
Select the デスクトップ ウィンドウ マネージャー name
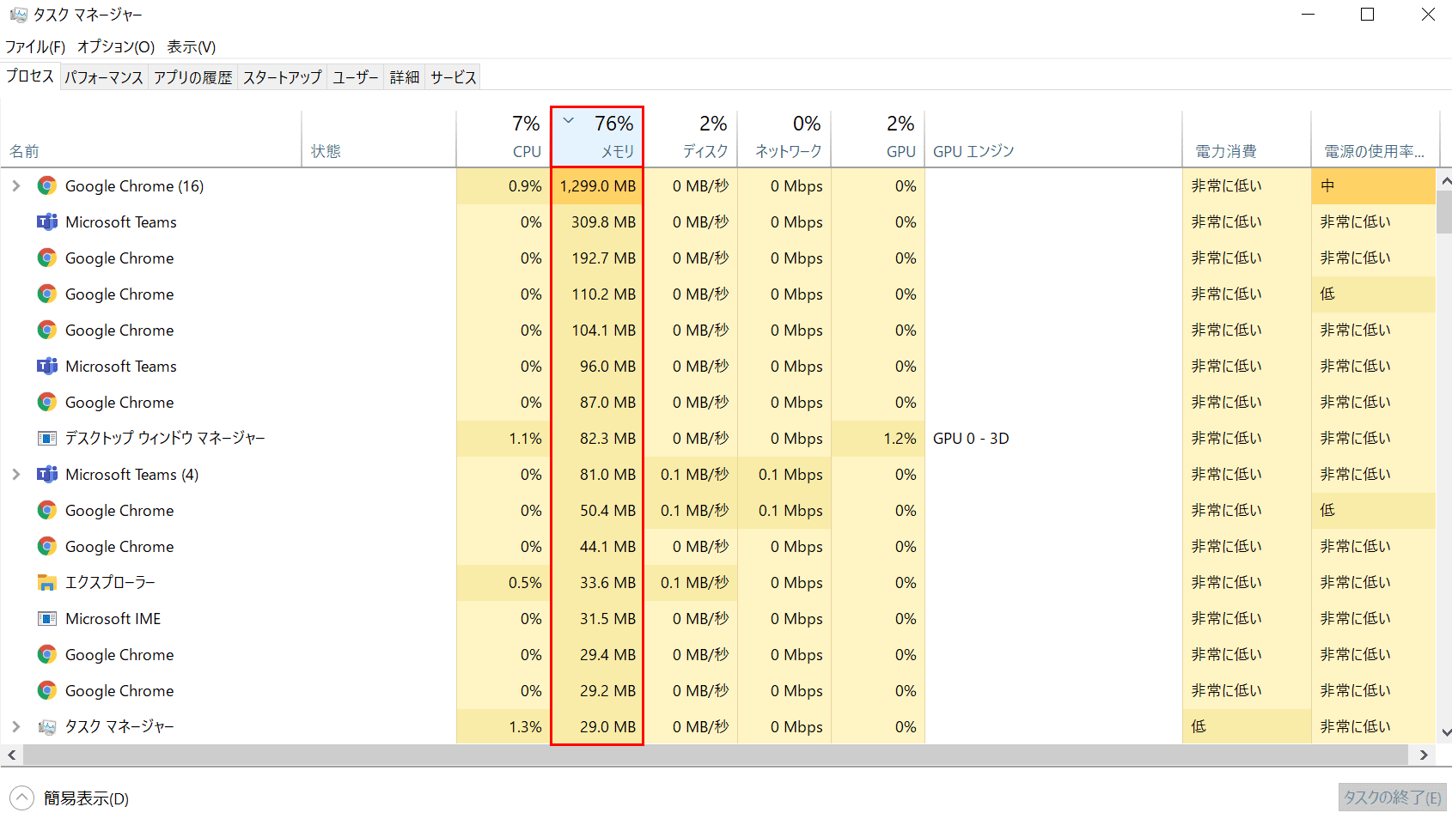(x=165, y=439)
